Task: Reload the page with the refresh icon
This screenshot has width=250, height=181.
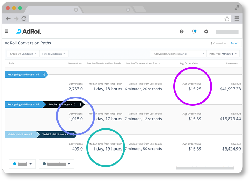Action: (24, 19)
